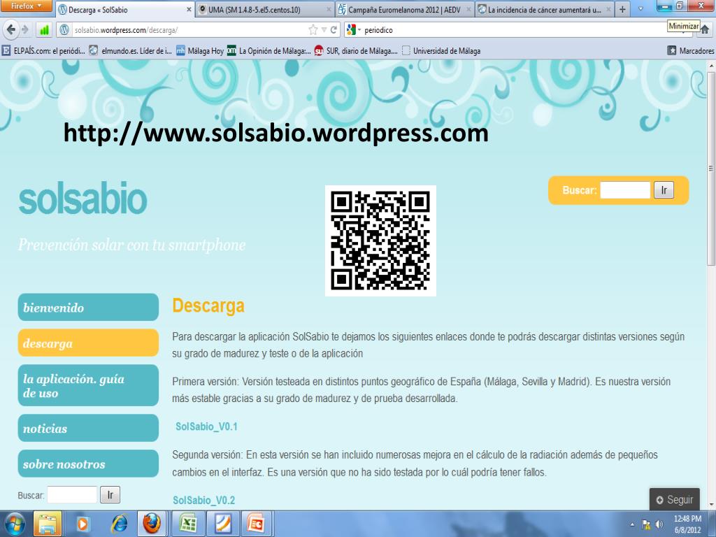Click the Home icon in the toolbar
716x537 pixels.
point(706,30)
